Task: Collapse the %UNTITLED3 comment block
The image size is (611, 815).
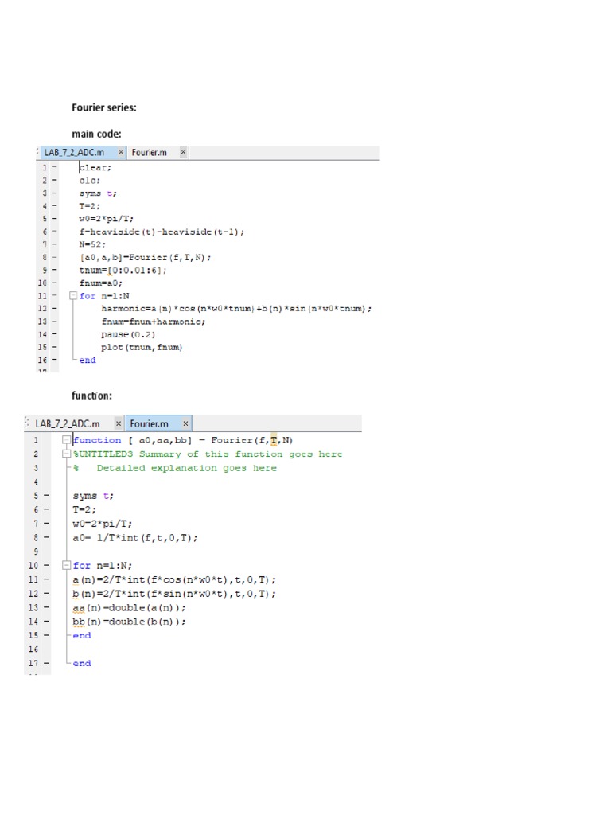Action: pyautogui.click(x=66, y=454)
